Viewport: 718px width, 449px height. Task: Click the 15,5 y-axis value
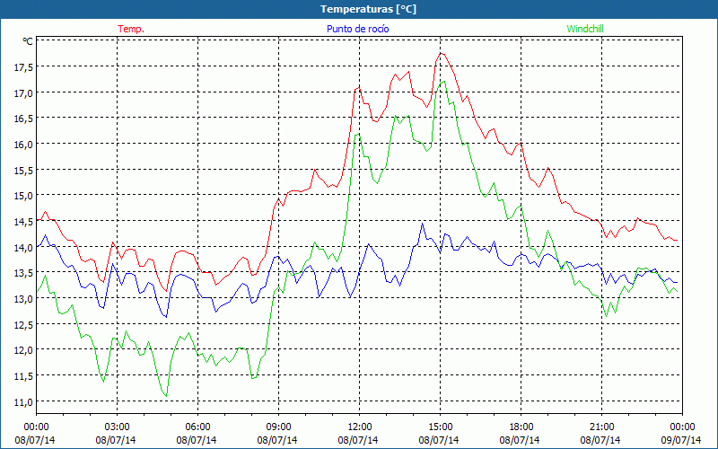[x=23, y=170]
